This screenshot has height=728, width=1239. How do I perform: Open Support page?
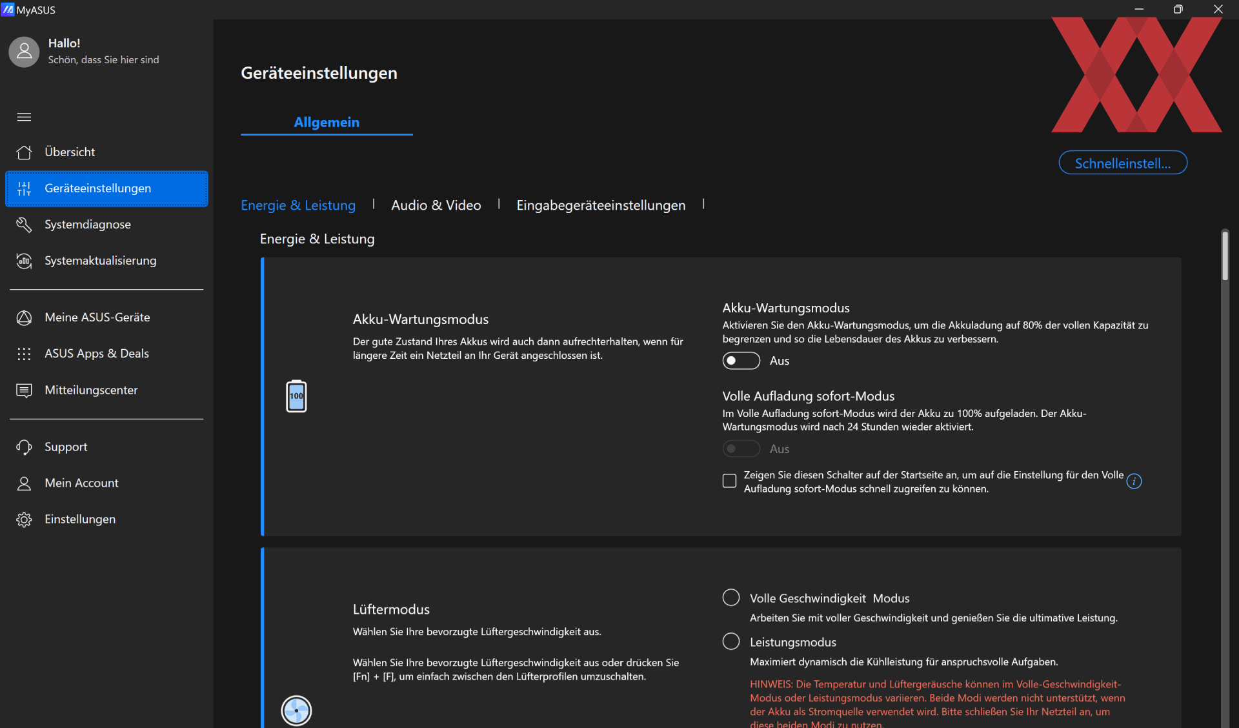pos(106,447)
